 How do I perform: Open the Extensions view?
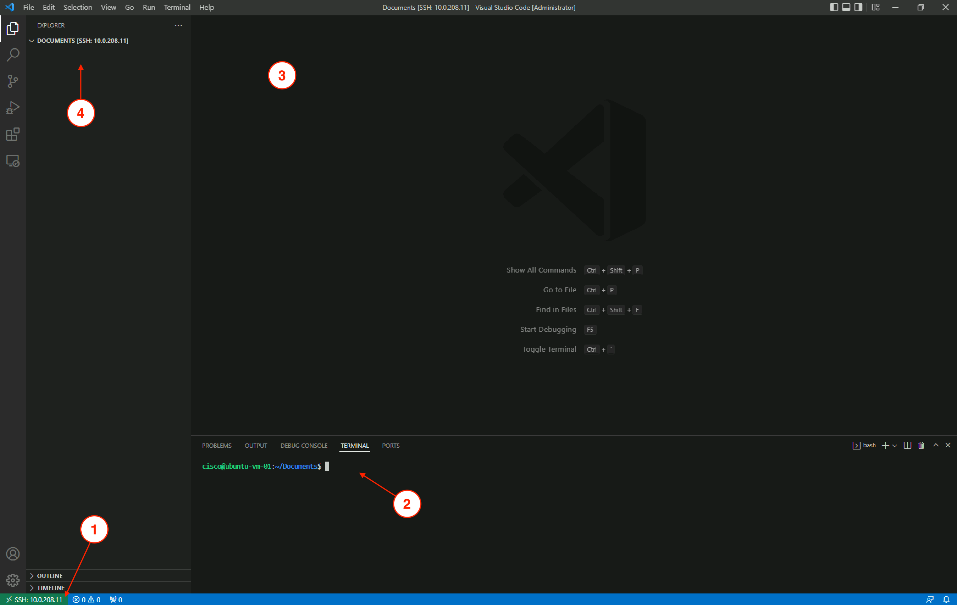point(13,134)
